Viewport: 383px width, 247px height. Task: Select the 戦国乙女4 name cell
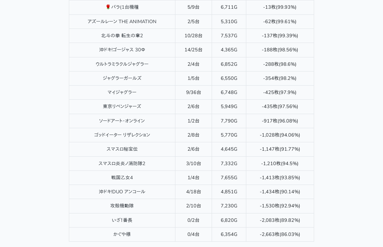click(122, 178)
